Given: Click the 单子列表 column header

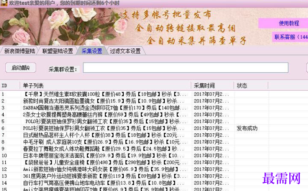Looking at the screenshot, I should point(106,86).
